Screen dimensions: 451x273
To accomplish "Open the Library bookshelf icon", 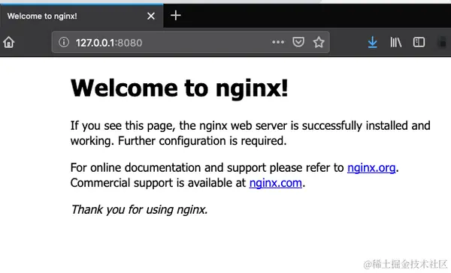I will [x=396, y=43].
